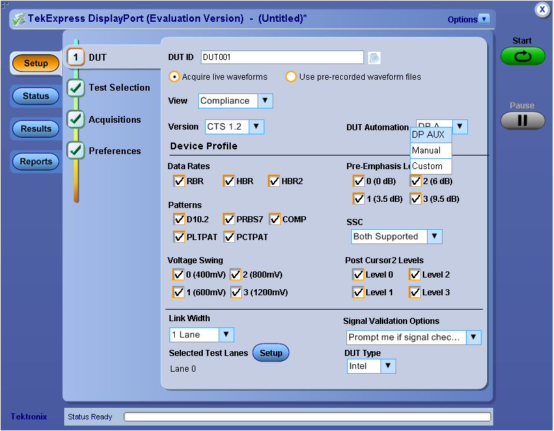Screen dimensions: 554x431
Task: Toggle Post Cursor2 Level 3 checkbox
Action: pos(415,292)
